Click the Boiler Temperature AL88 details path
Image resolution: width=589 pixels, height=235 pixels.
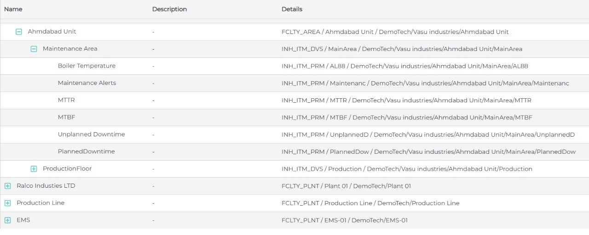pyautogui.click(x=404, y=66)
